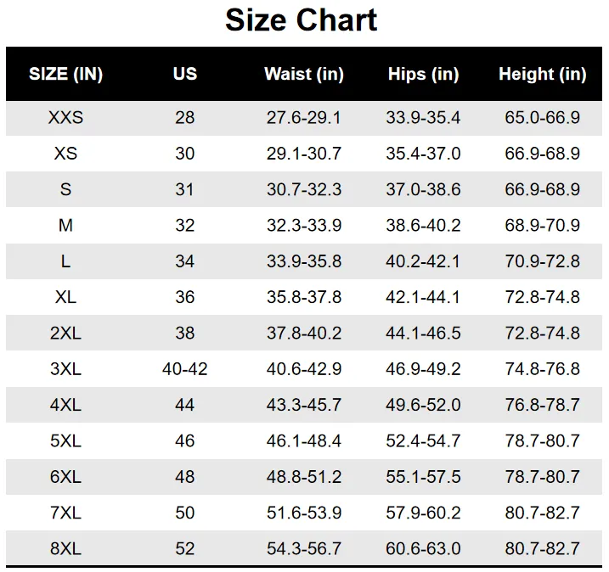Select the 2XL size label
Image resolution: width=609 pixels, height=572 pixels.
pos(65,334)
